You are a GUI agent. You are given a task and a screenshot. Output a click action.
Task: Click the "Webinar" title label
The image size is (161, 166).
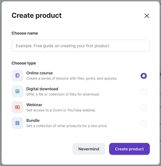pyautogui.click(x=34, y=105)
